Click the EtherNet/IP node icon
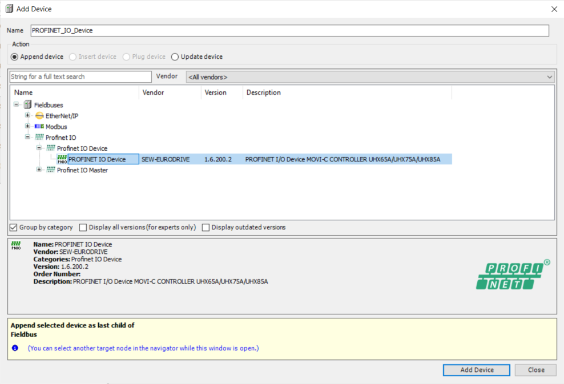The height and width of the screenshot is (384, 564). coord(39,116)
